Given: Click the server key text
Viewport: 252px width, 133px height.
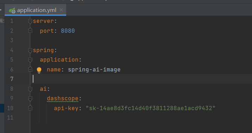Looking at the screenshot, I should 43,21.
